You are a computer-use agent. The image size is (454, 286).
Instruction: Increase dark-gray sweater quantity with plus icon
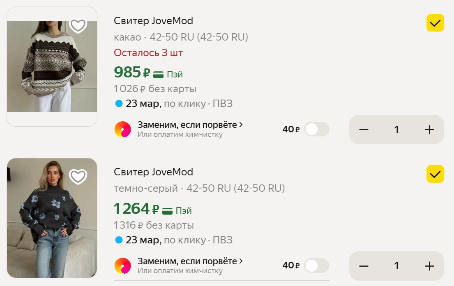[x=429, y=266]
